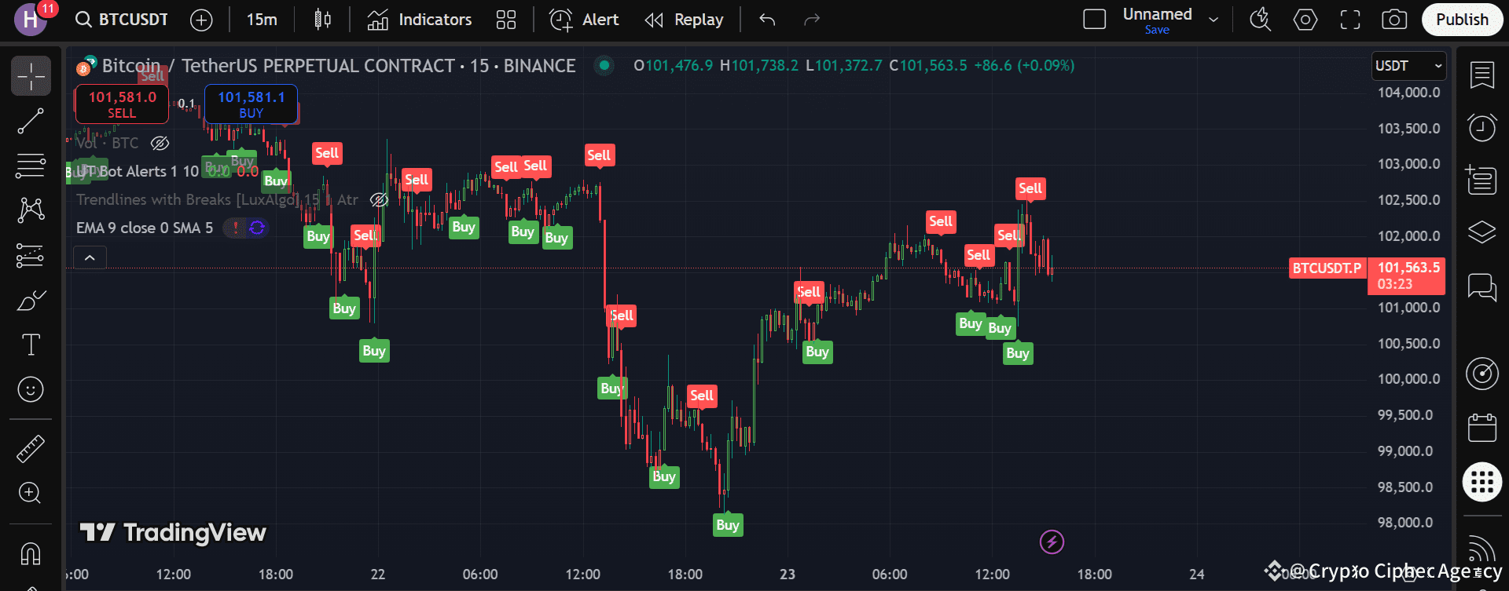
Task: Open the layout setup square icon
Action: [1094, 20]
